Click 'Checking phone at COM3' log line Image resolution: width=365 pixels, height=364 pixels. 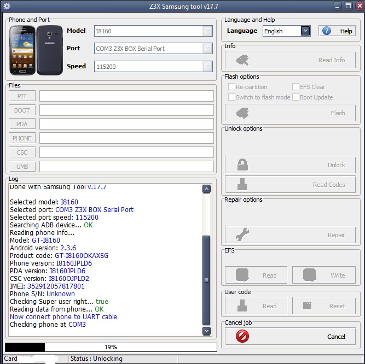(48, 325)
